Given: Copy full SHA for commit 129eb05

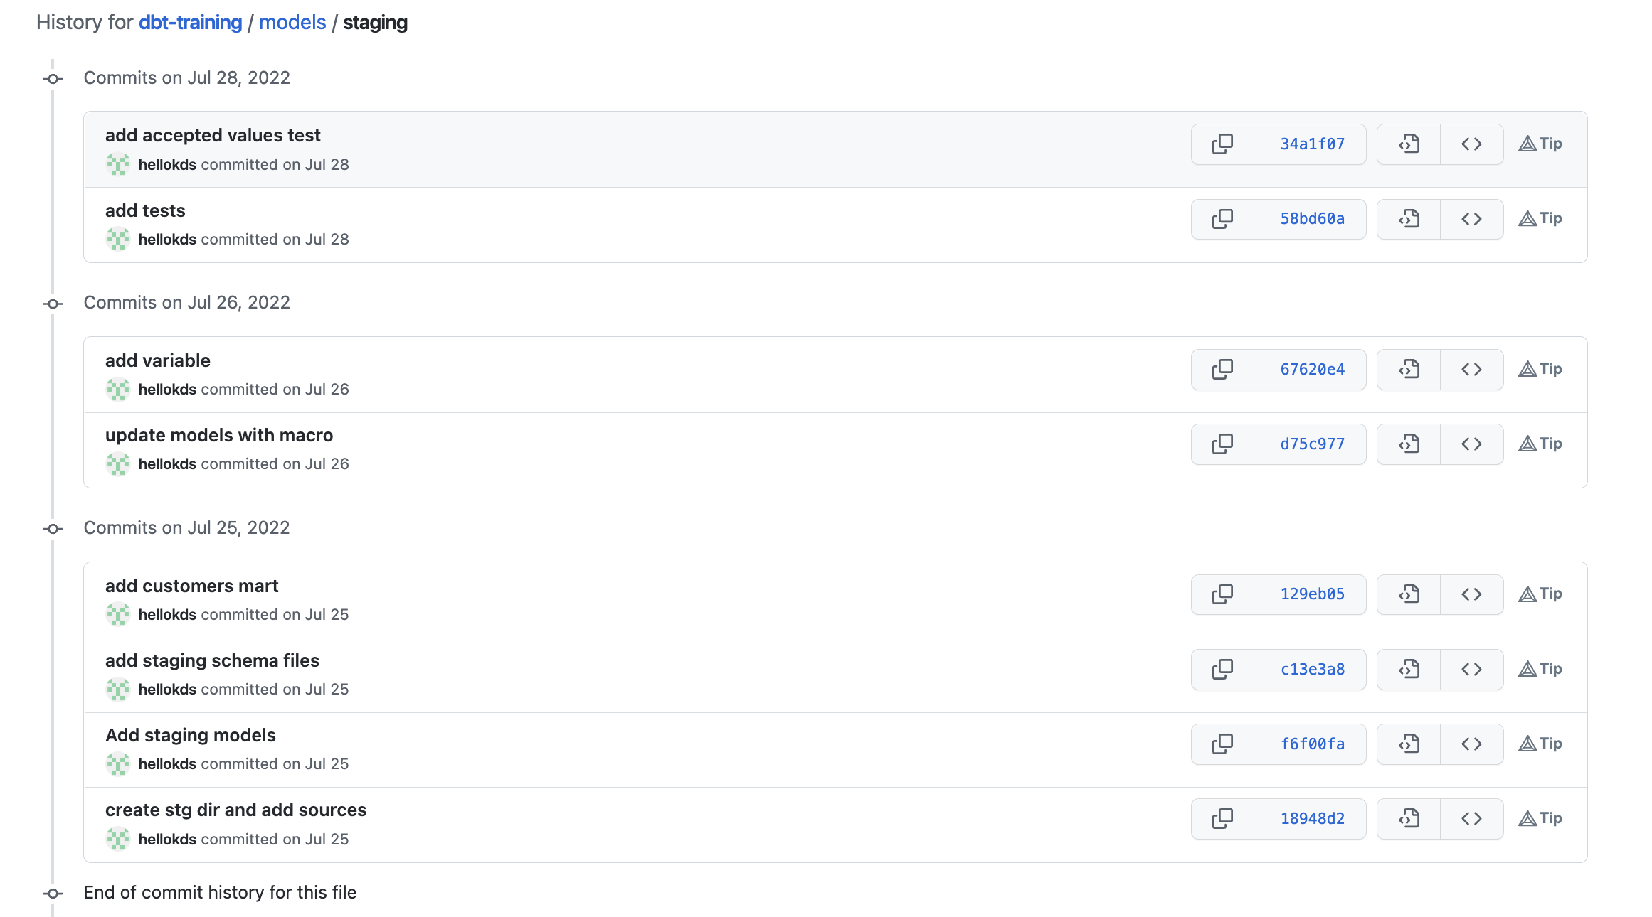Looking at the screenshot, I should pyautogui.click(x=1224, y=594).
